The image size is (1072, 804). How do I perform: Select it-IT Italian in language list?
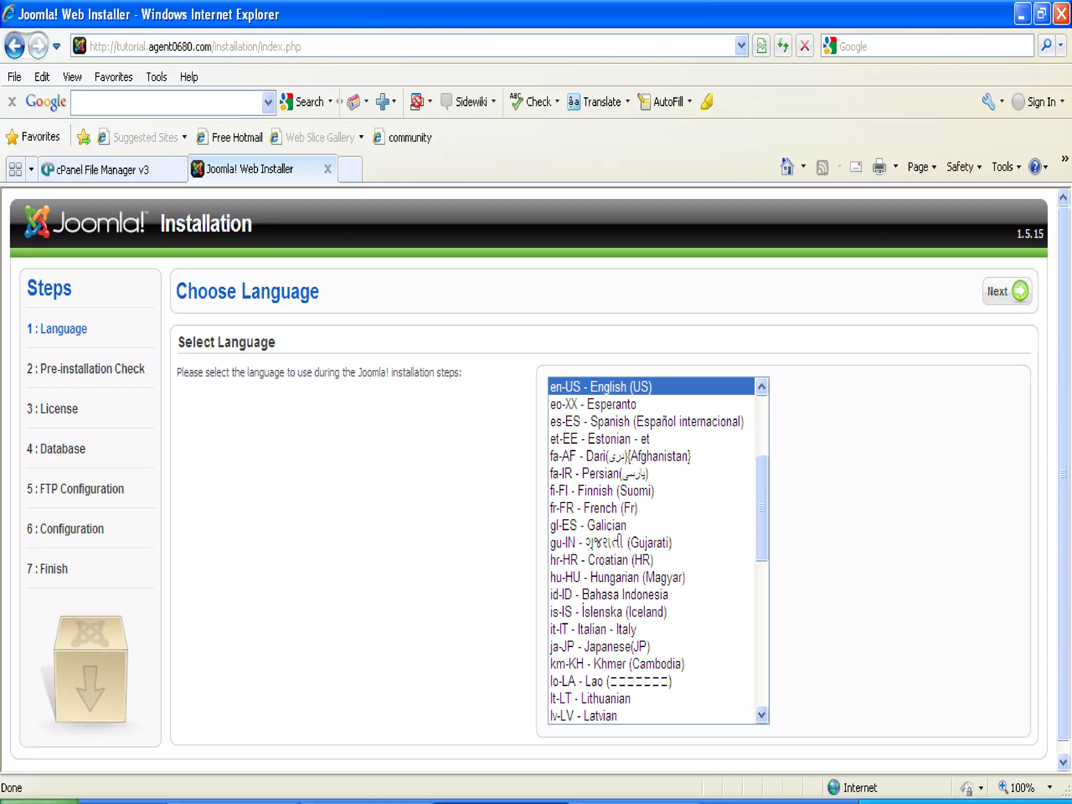pos(593,629)
